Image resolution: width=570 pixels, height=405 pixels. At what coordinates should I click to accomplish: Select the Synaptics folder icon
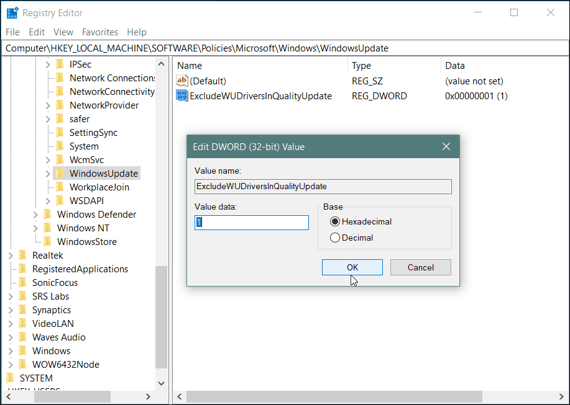coord(22,310)
